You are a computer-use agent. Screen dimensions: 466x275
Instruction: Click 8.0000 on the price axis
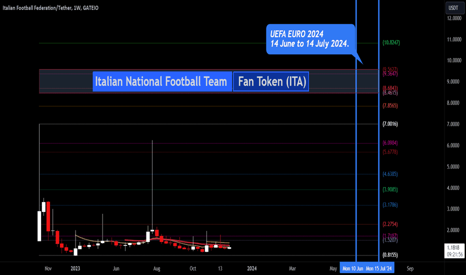coord(454,103)
